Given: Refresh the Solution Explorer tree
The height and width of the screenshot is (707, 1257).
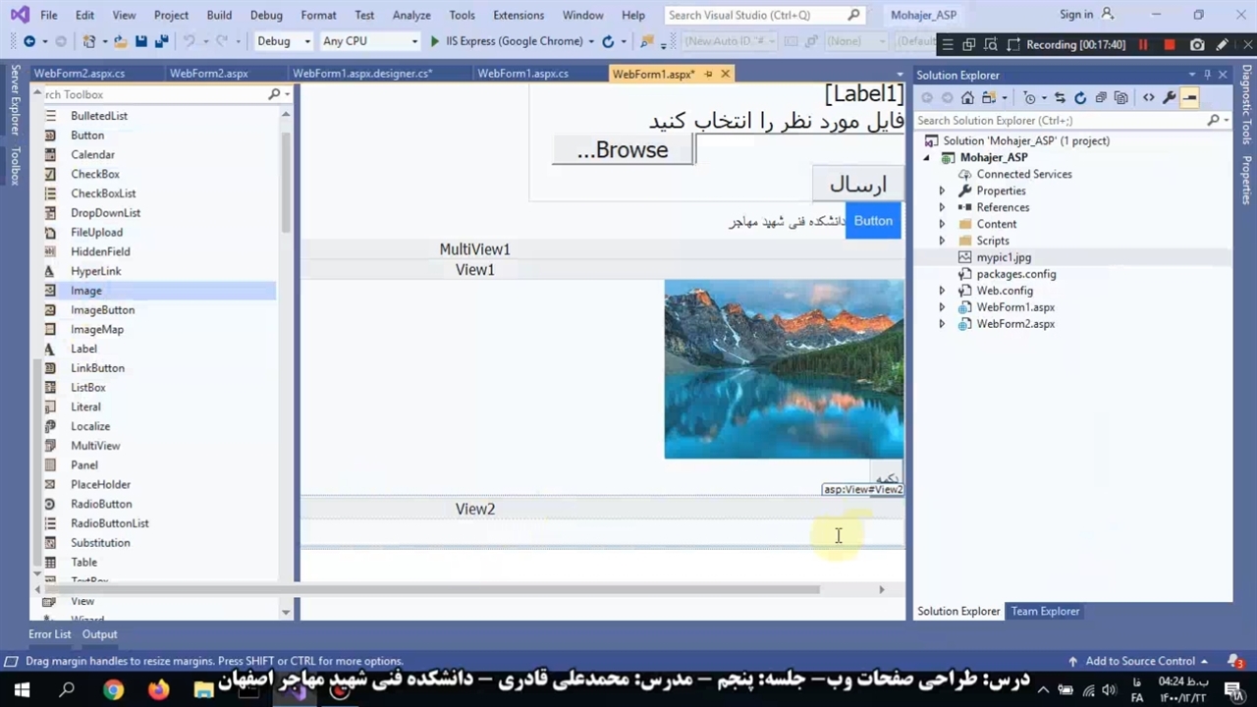Looking at the screenshot, I should (x=1080, y=97).
